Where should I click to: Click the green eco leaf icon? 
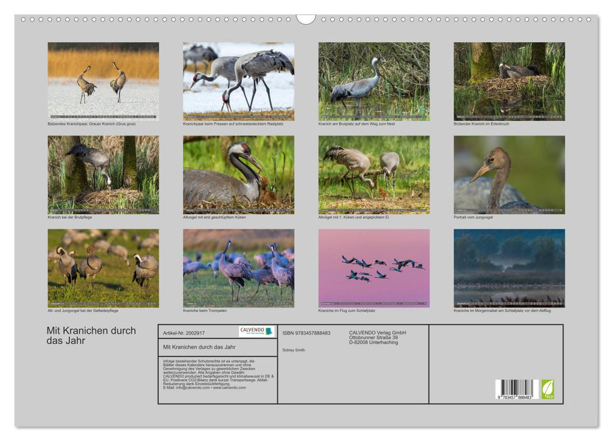548,389
